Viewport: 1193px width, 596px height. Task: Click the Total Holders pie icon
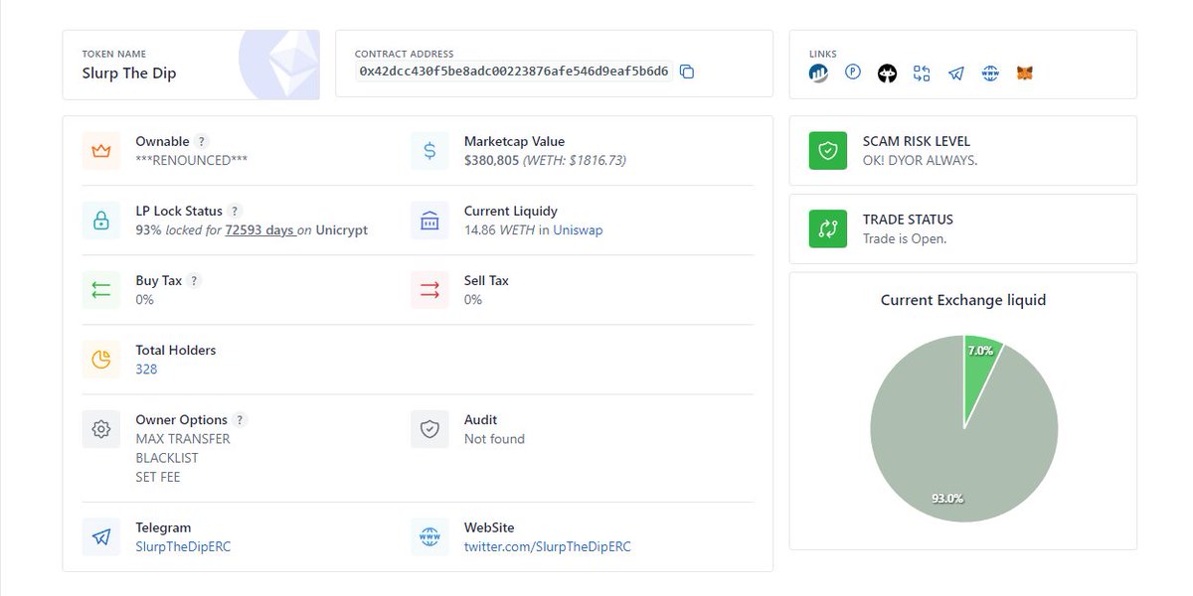100,360
